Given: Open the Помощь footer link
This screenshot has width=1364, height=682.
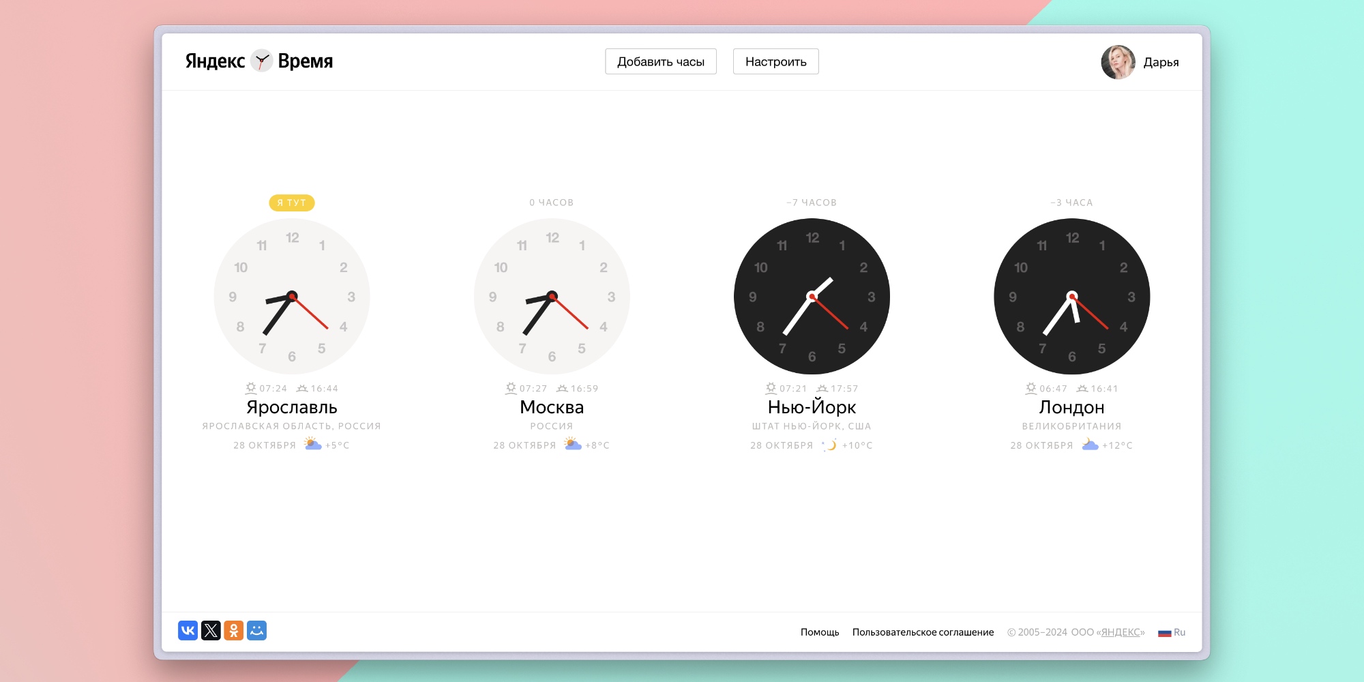Looking at the screenshot, I should 820,632.
